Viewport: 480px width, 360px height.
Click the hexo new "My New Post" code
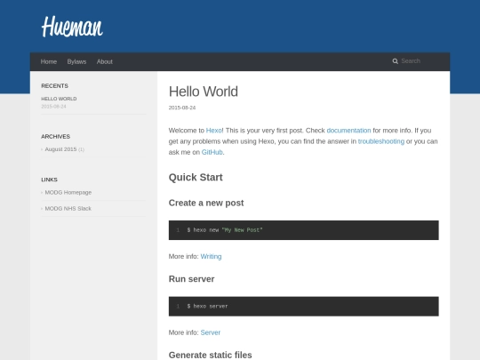coord(225,230)
